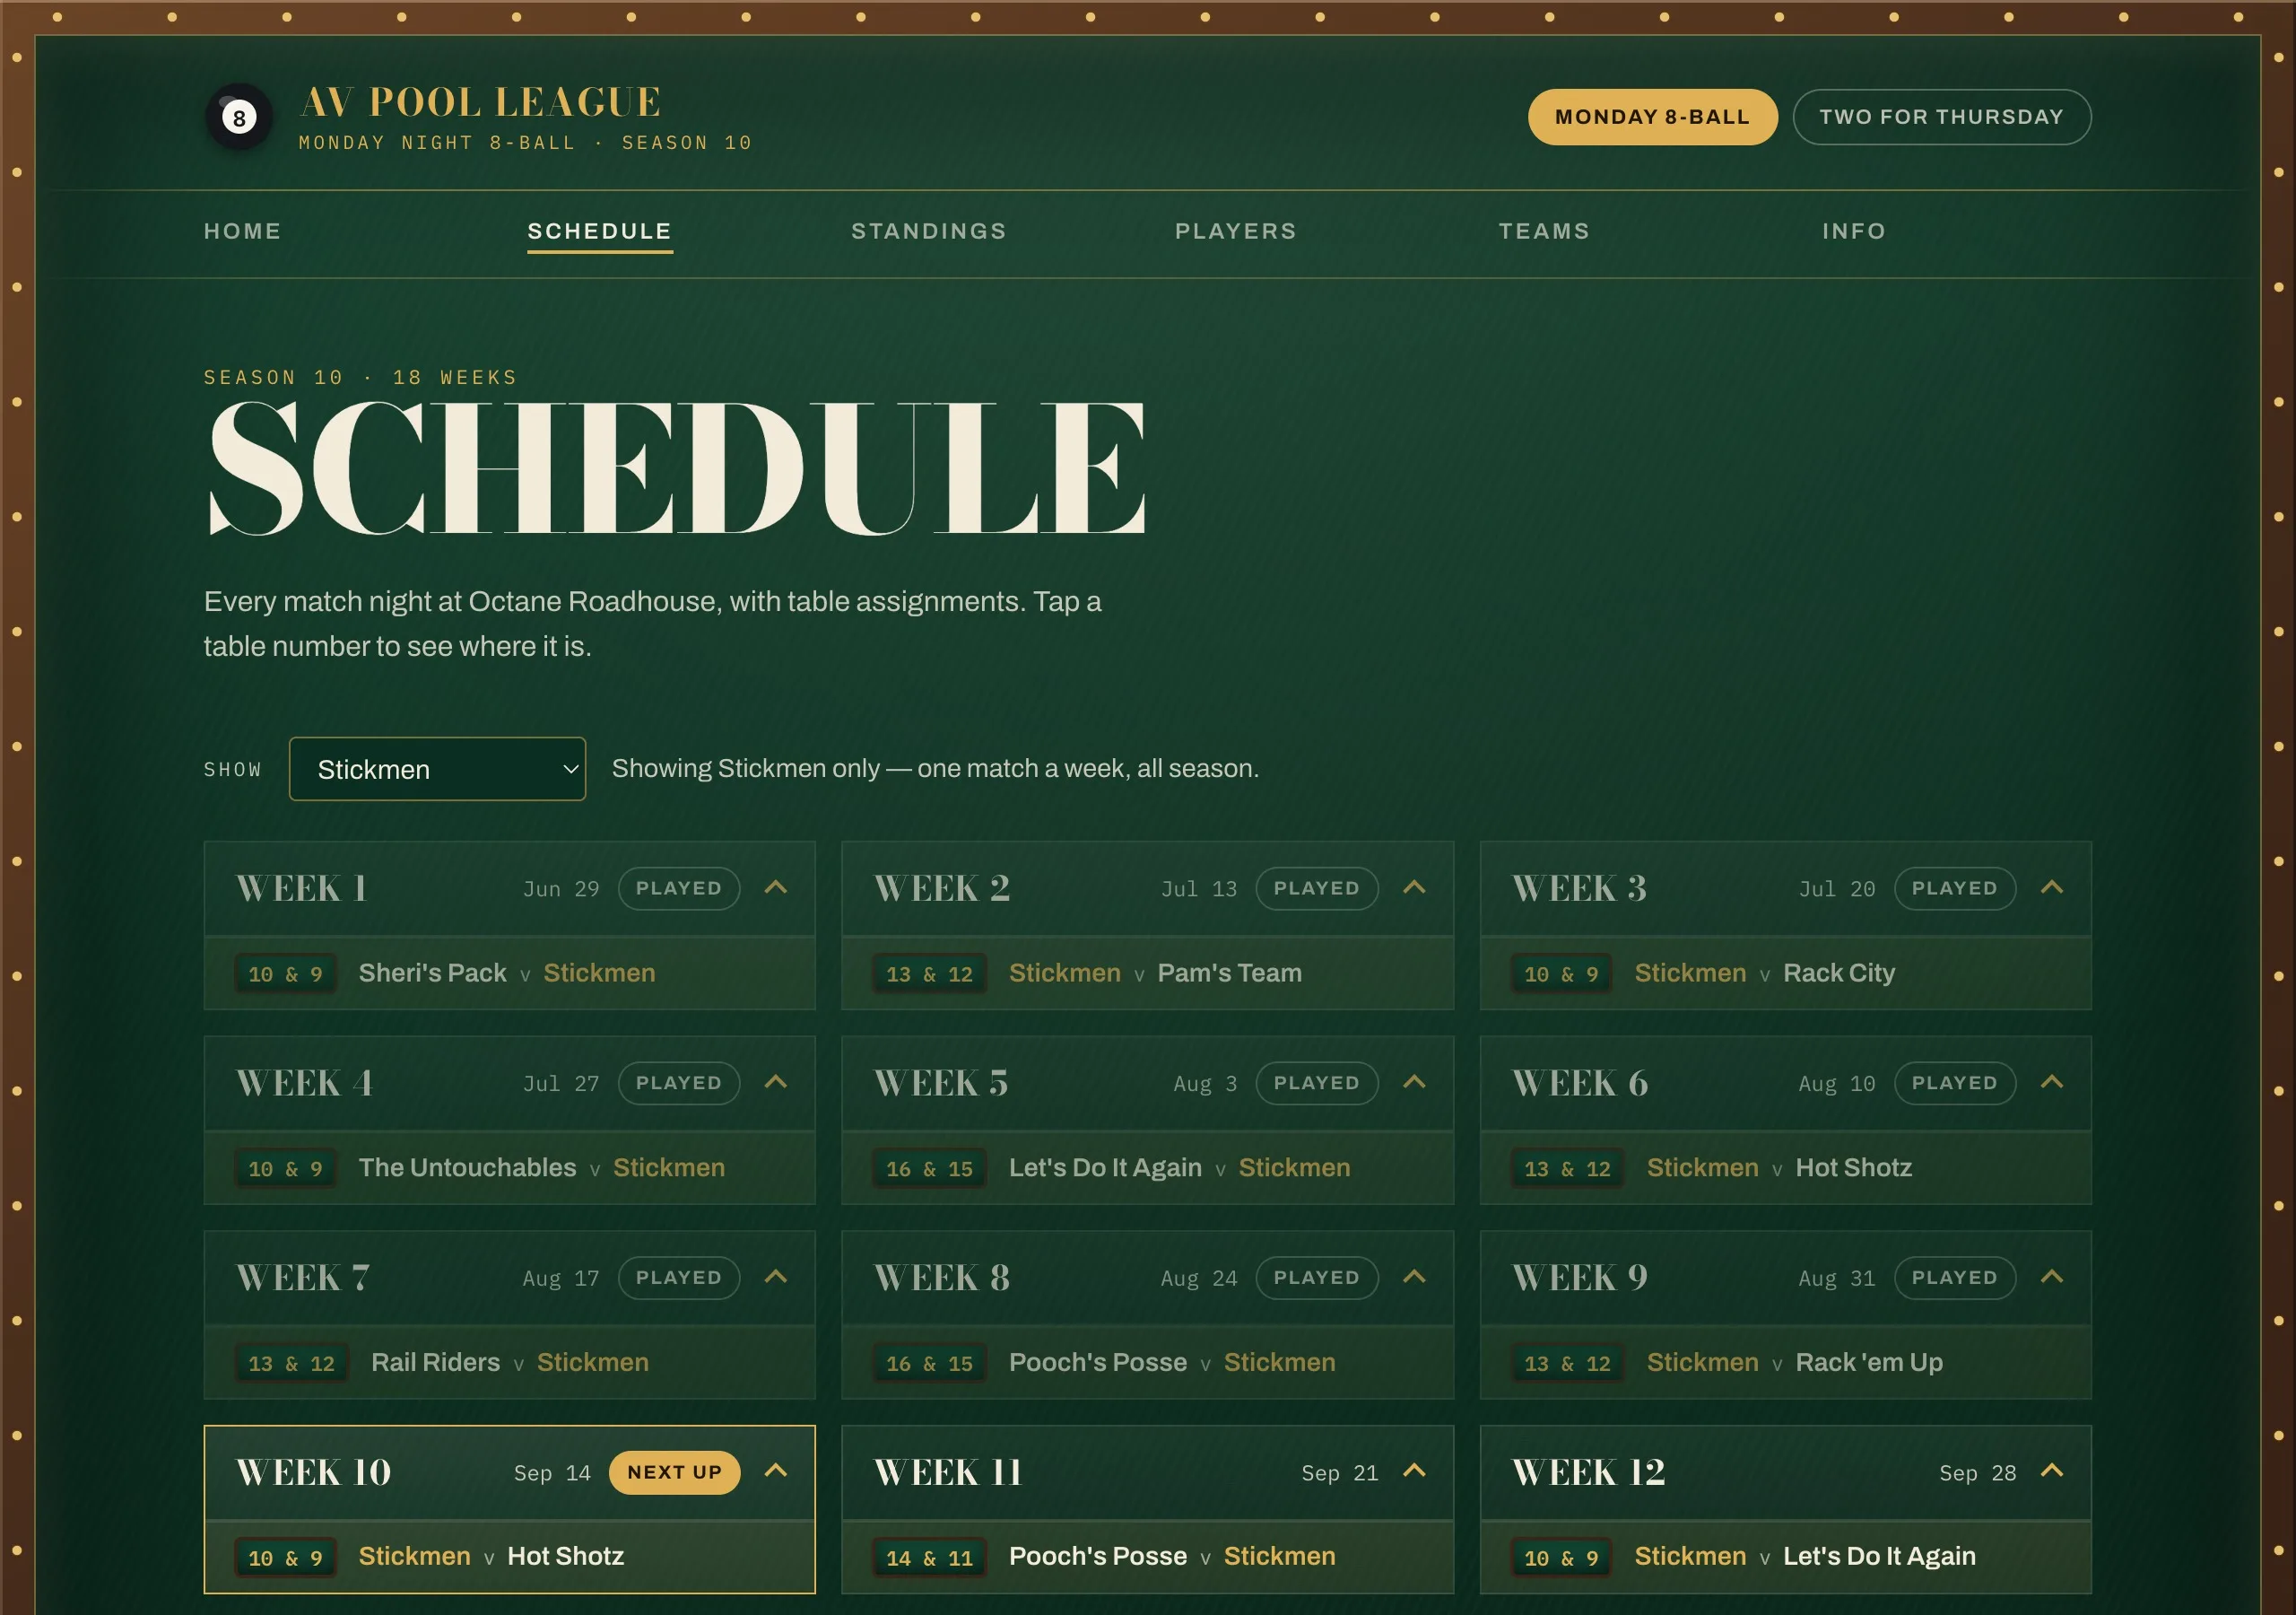
Task: Collapse the Week 7 card chevron
Action: pyautogui.click(x=776, y=1277)
